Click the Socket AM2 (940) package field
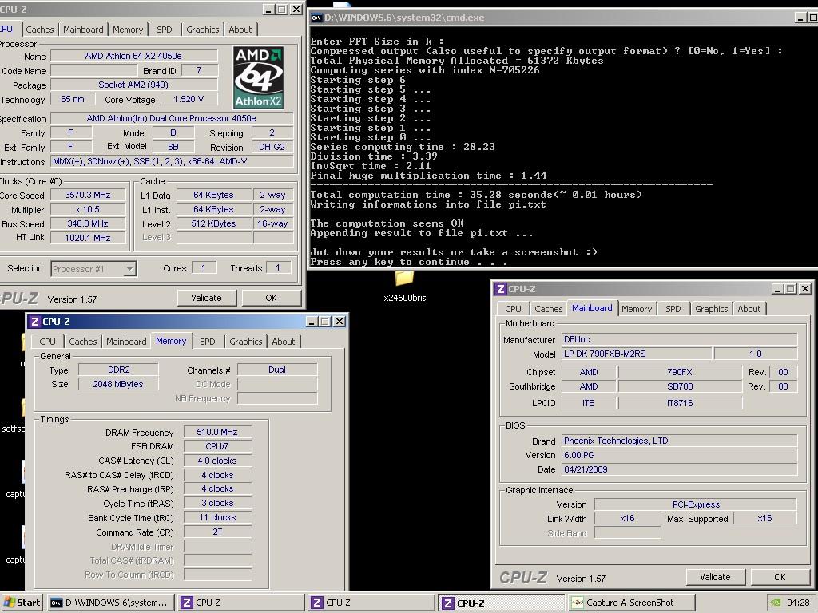The image size is (818, 613). click(x=133, y=85)
